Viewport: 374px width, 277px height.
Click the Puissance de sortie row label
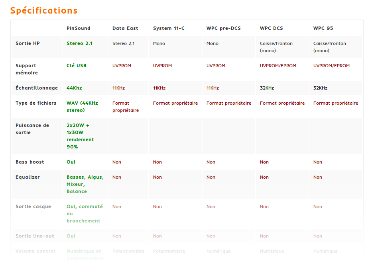(x=32, y=129)
